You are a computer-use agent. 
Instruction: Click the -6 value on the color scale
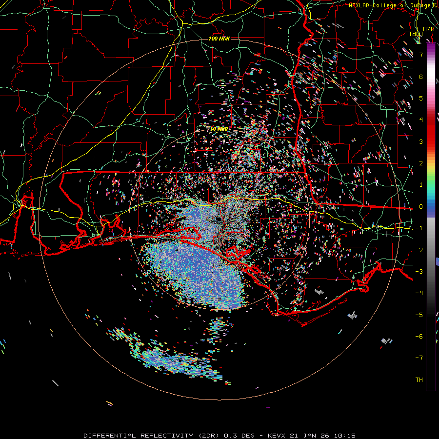point(419,337)
